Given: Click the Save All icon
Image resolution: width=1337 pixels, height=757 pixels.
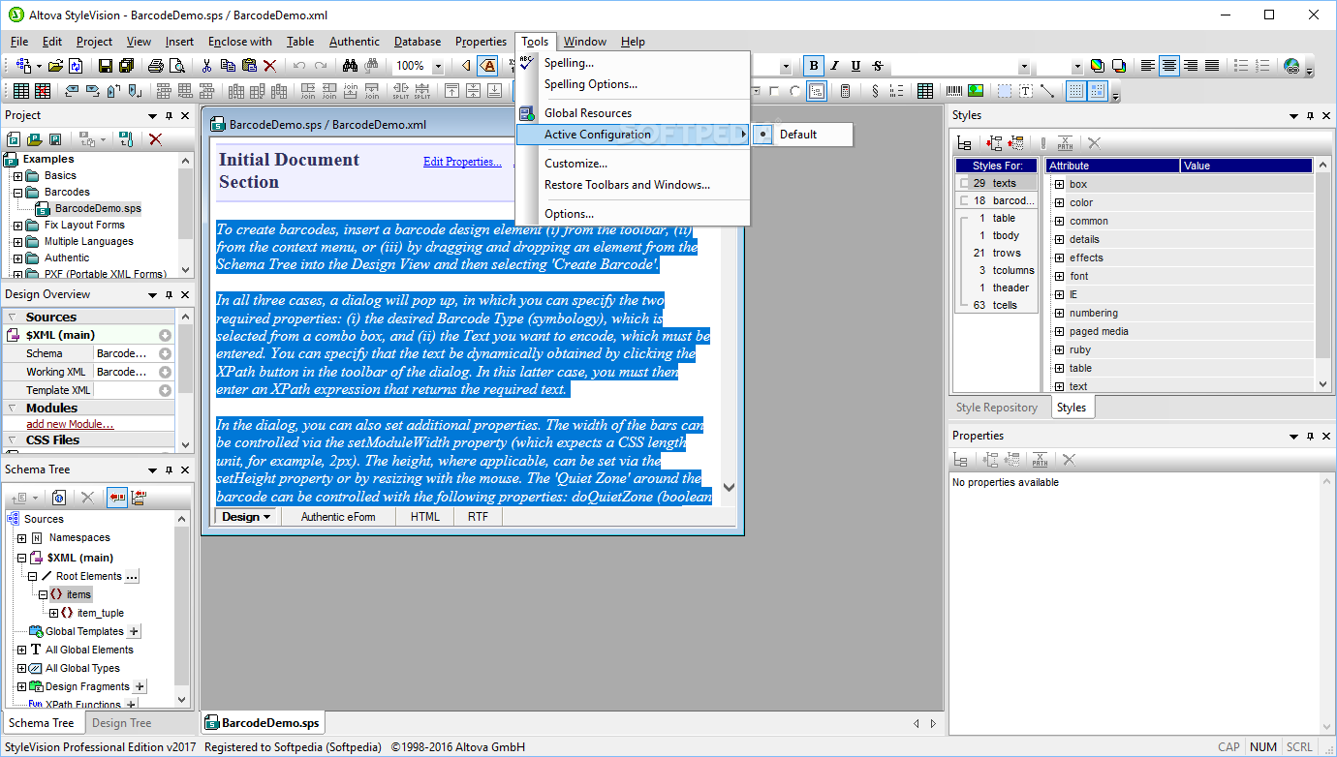Looking at the screenshot, I should (x=126, y=66).
